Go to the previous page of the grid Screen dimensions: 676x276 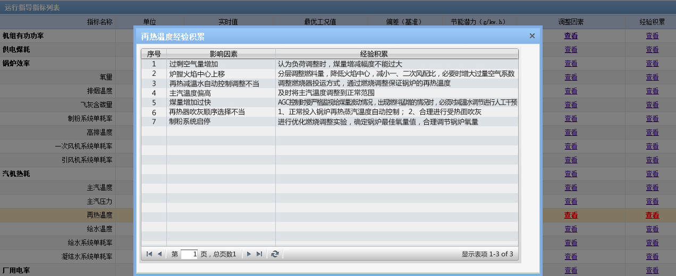point(159,254)
